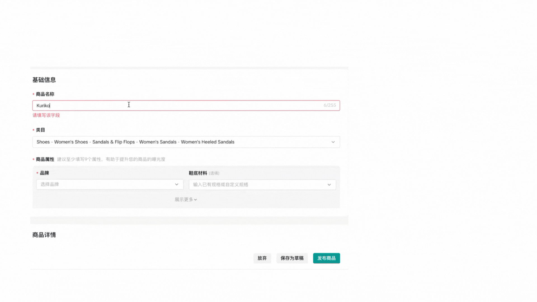The image size is (537, 302).
Task: Click the 商品属性 field label
Action: point(45,159)
